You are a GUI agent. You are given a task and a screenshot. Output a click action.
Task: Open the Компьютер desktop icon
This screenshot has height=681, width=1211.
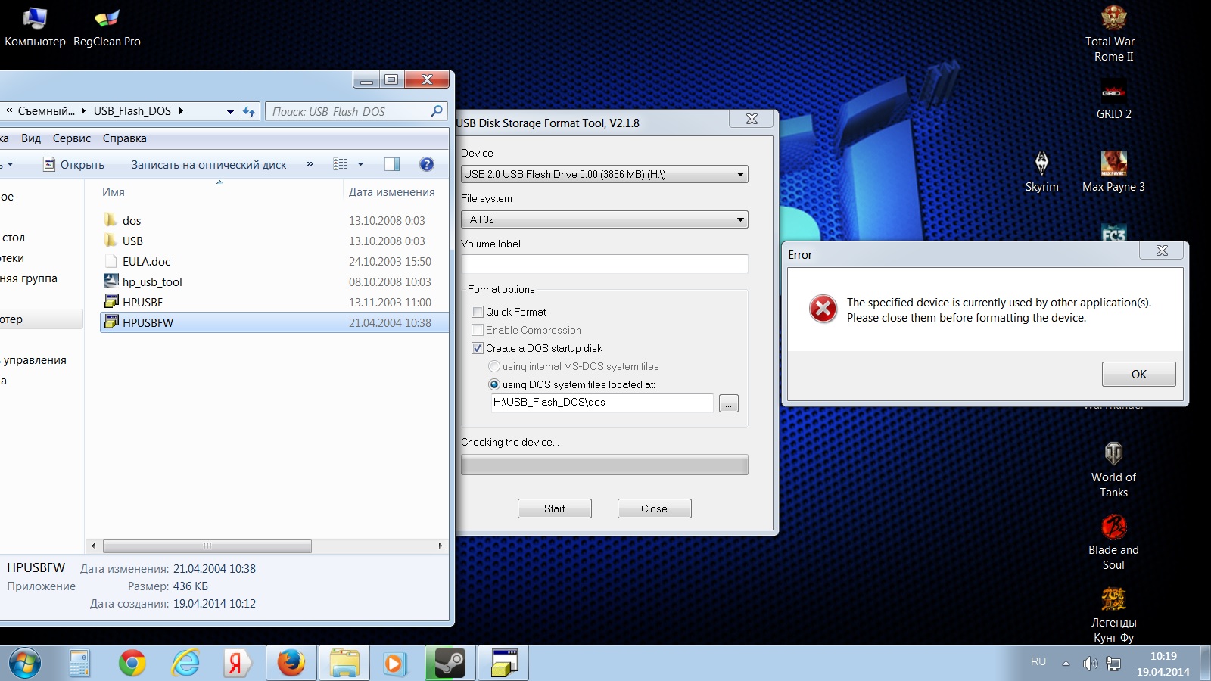pyautogui.click(x=35, y=27)
